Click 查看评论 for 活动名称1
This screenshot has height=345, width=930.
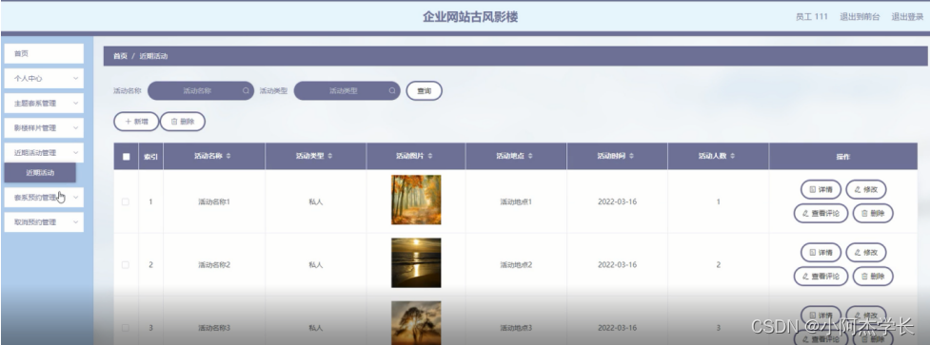click(x=821, y=213)
